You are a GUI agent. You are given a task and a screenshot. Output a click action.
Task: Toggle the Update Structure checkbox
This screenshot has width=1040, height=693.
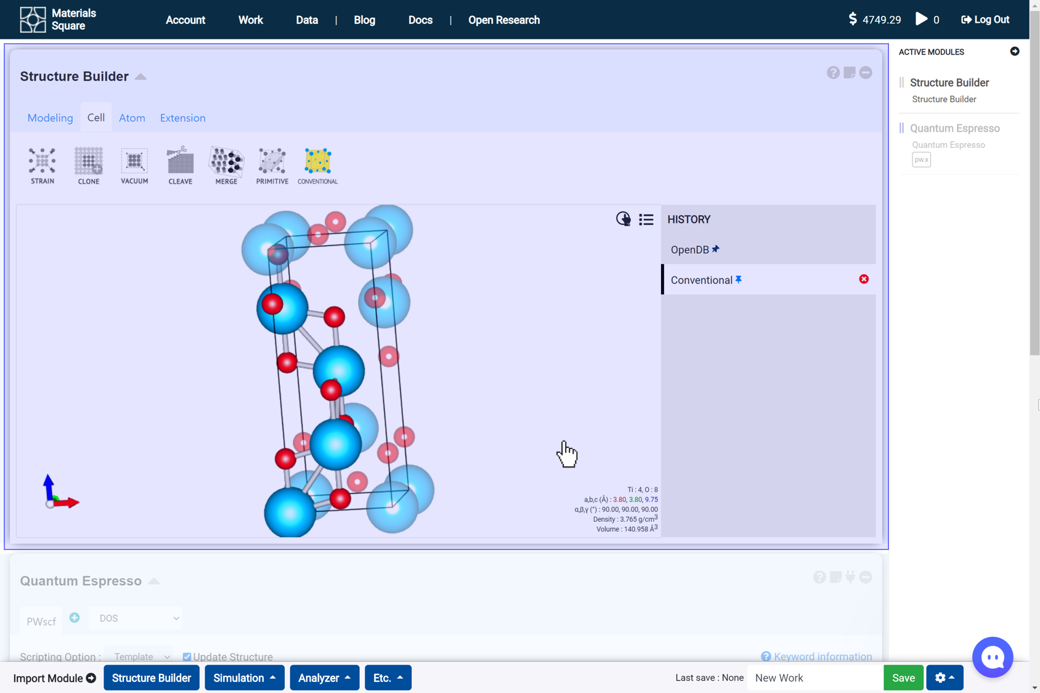187,657
